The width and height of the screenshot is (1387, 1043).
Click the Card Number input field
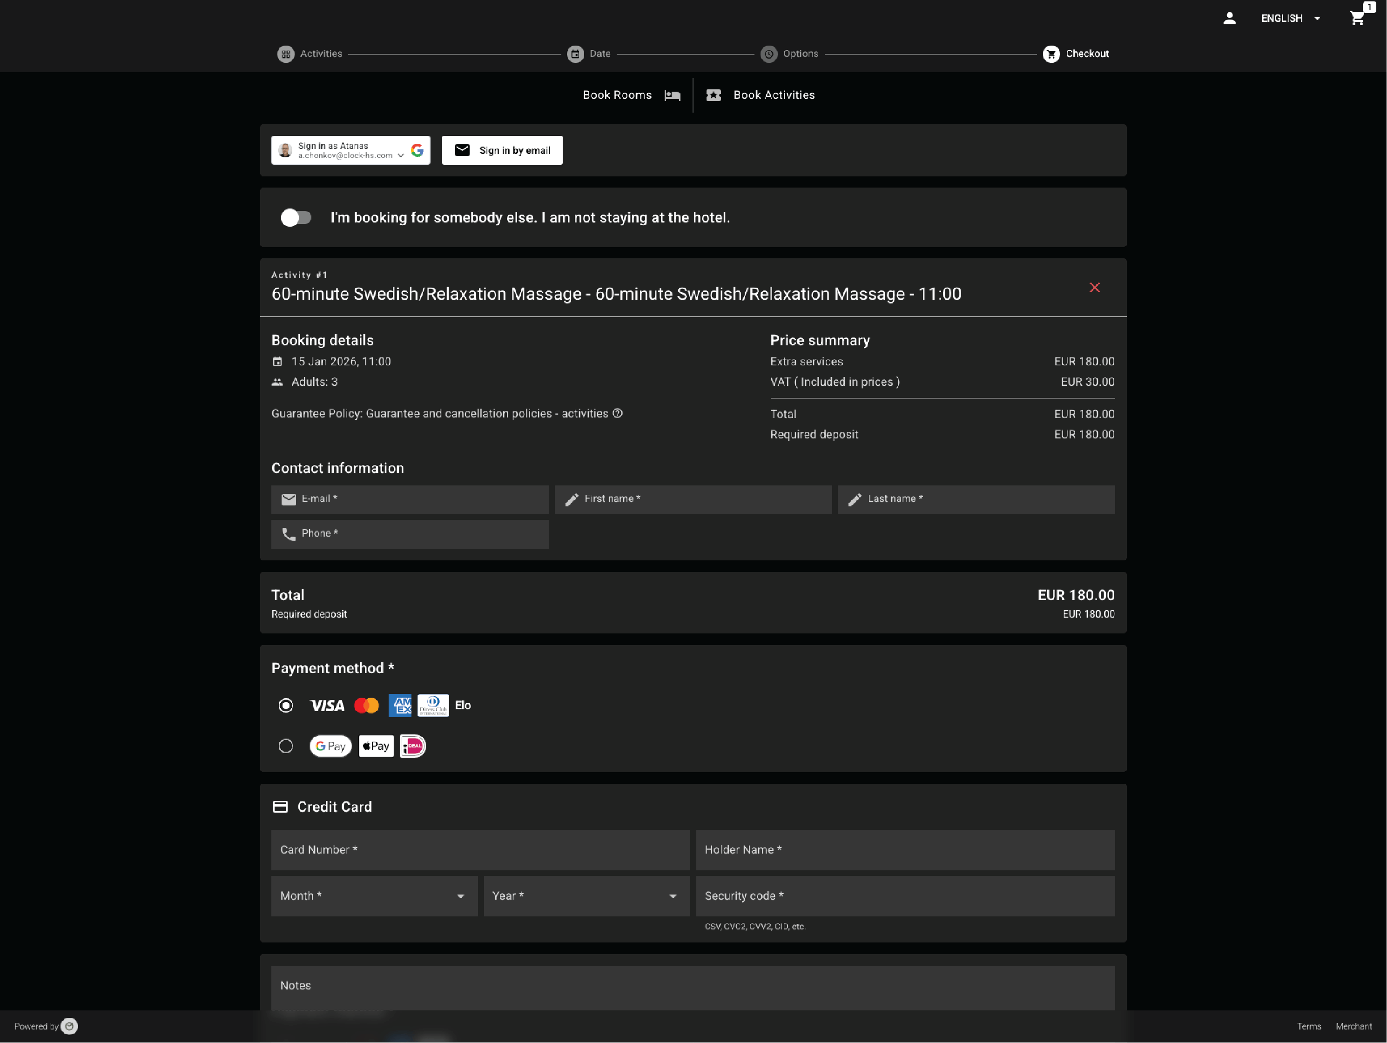(x=480, y=850)
